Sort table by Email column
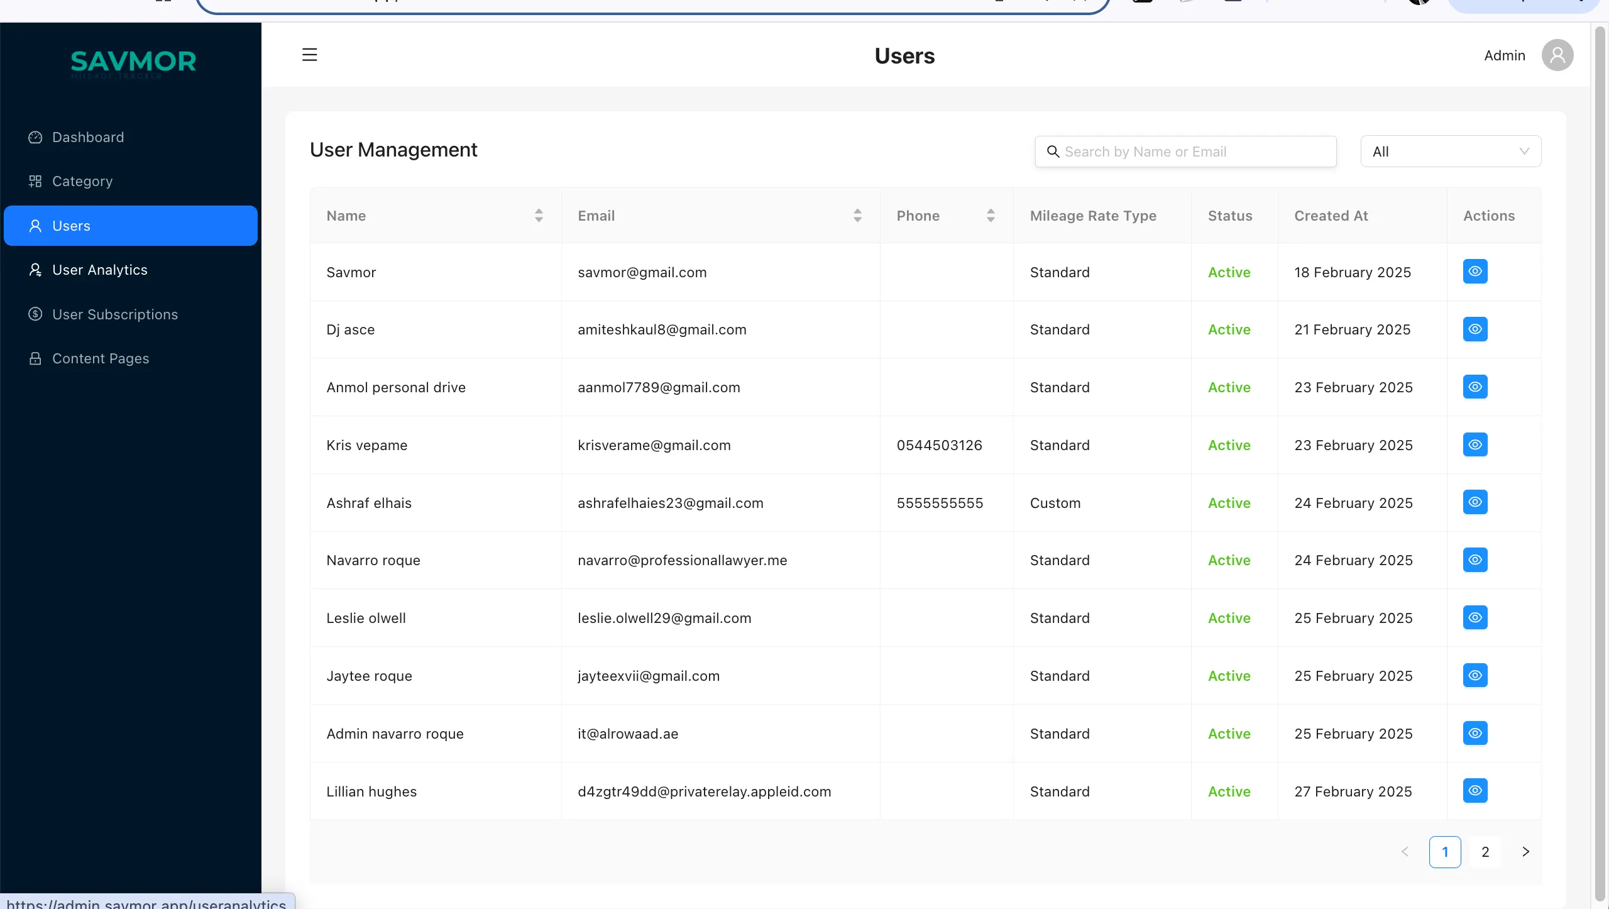This screenshot has height=909, width=1609. pyautogui.click(x=857, y=216)
